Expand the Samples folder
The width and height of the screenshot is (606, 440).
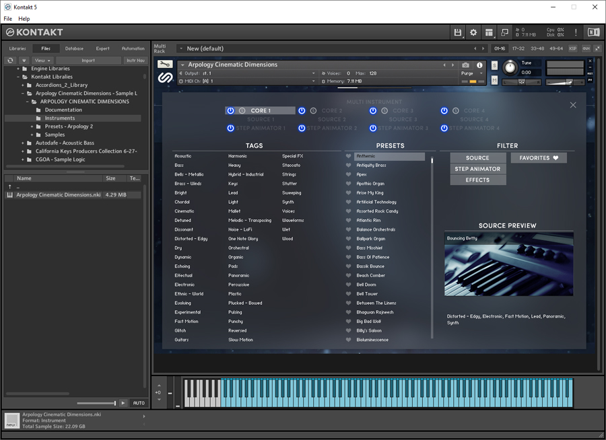click(x=32, y=135)
